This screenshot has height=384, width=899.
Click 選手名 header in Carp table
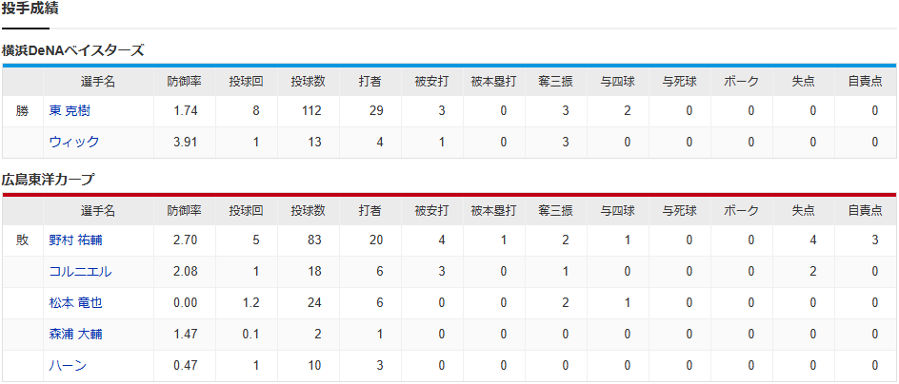click(97, 210)
